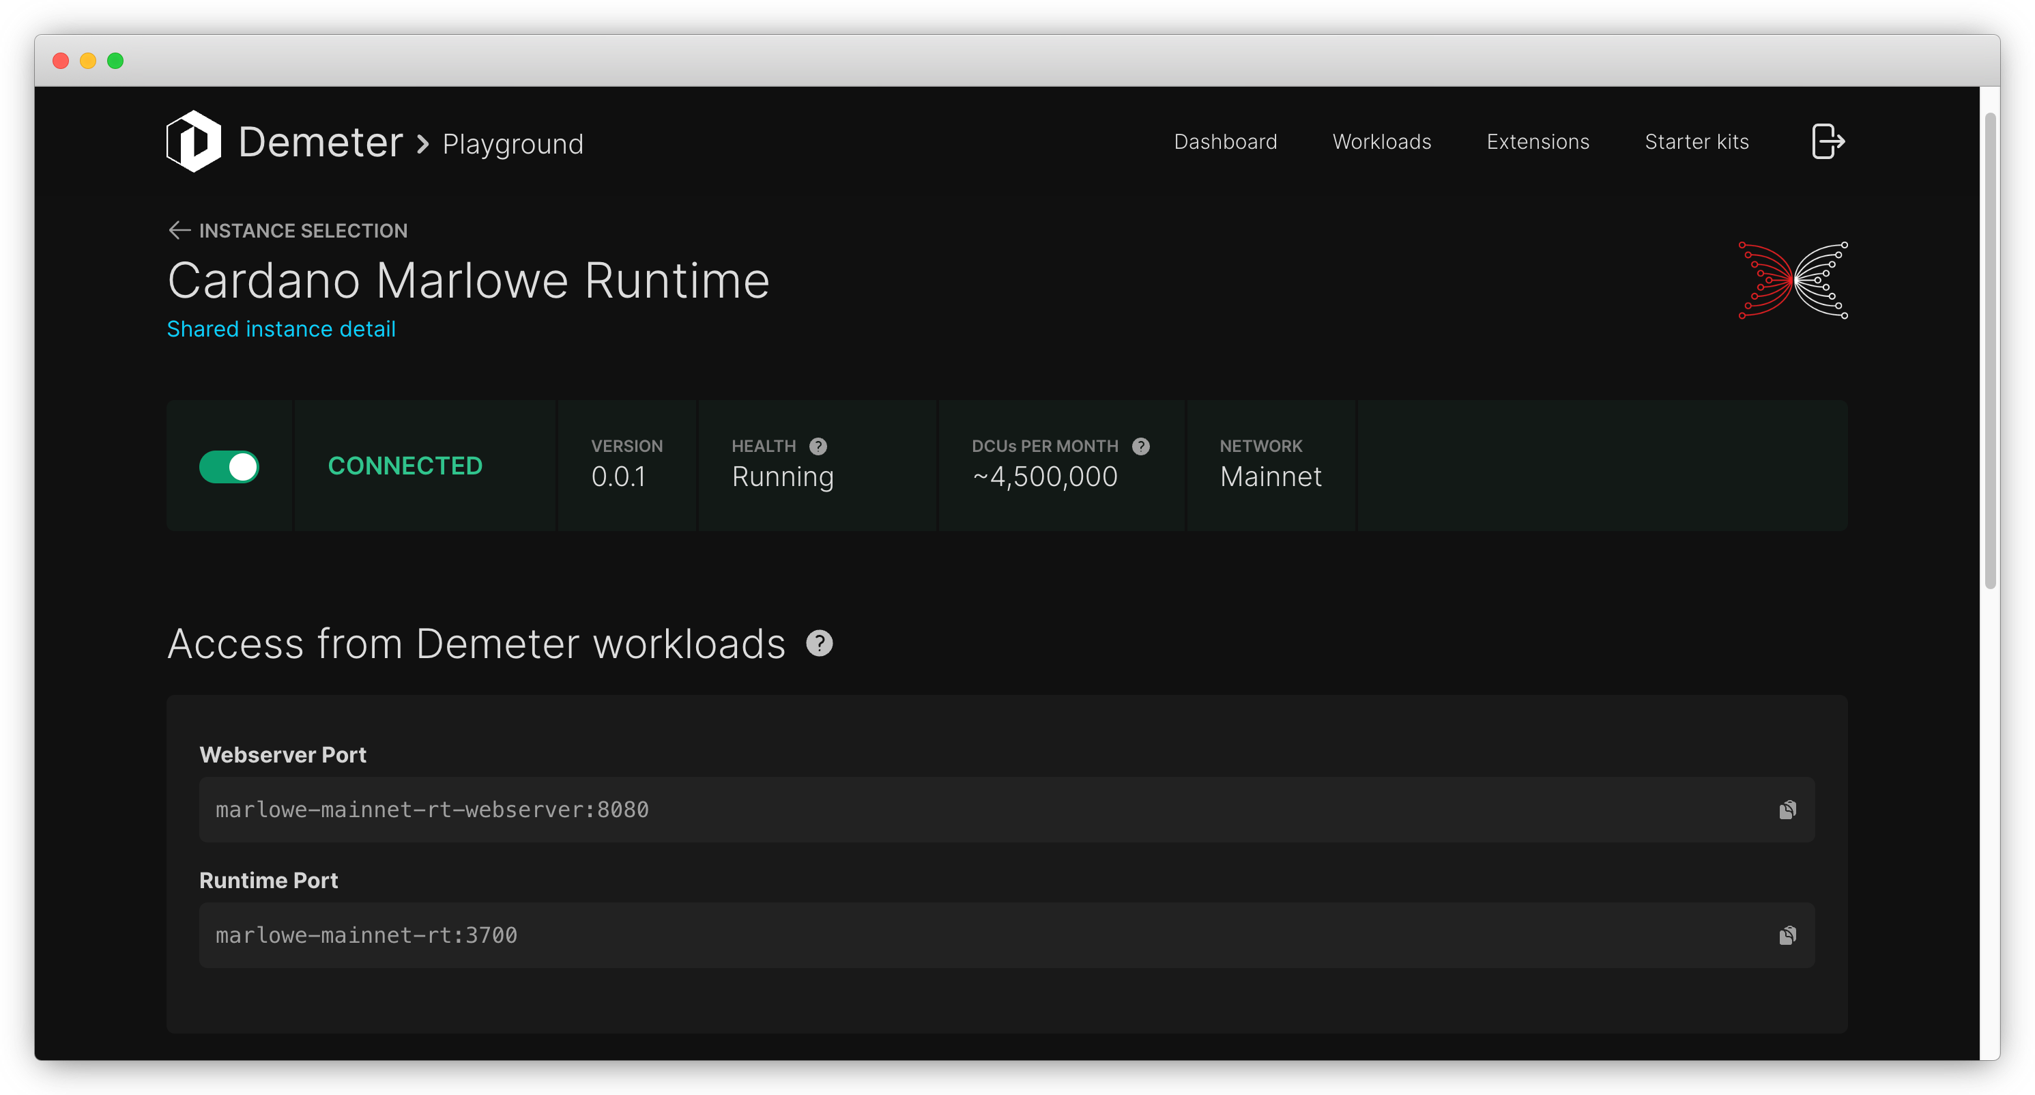Open the Starter kits menu item
This screenshot has height=1095, width=2035.
(1696, 141)
